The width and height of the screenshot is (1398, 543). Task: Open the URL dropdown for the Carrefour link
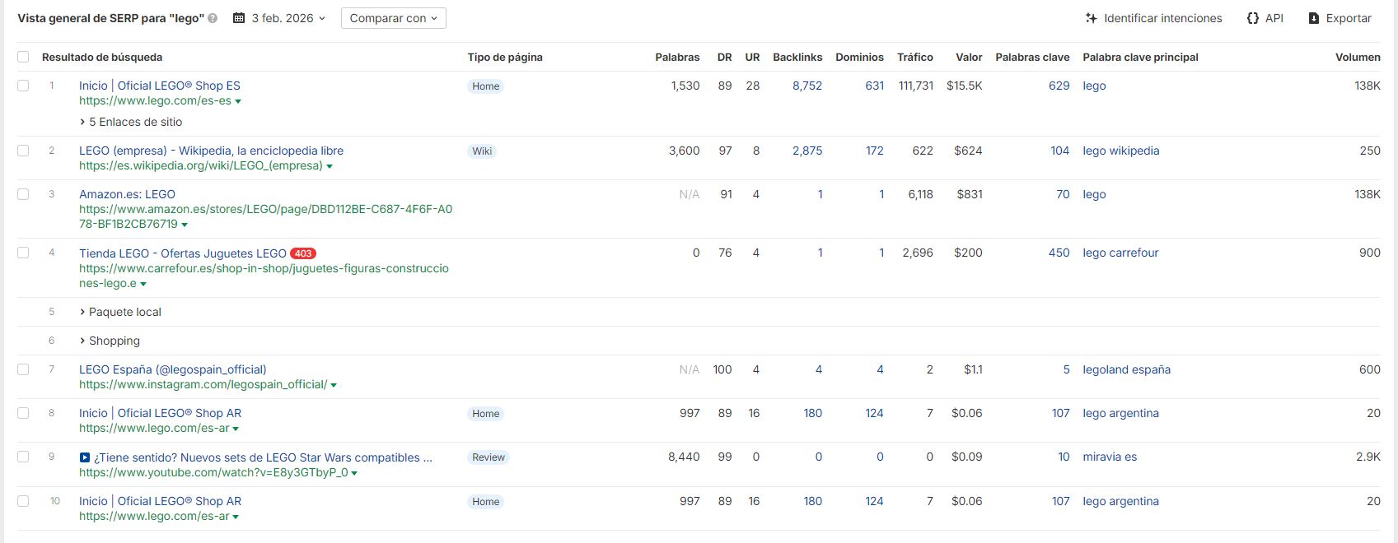tap(143, 284)
